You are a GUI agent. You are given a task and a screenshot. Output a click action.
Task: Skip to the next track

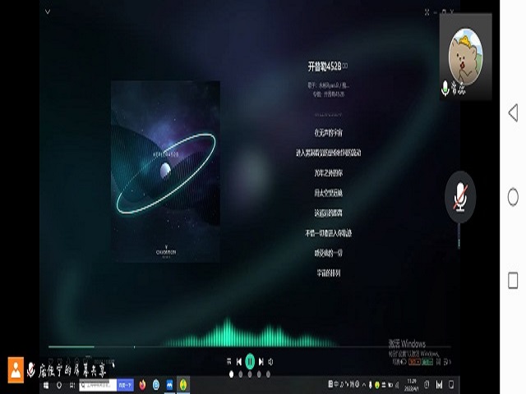point(261,361)
